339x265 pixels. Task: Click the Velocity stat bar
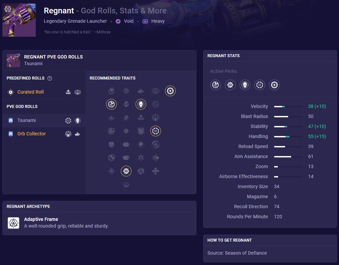click(288, 106)
